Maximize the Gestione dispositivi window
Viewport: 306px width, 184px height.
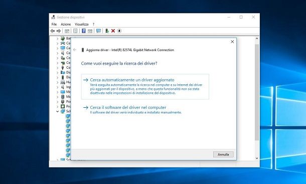241,17
